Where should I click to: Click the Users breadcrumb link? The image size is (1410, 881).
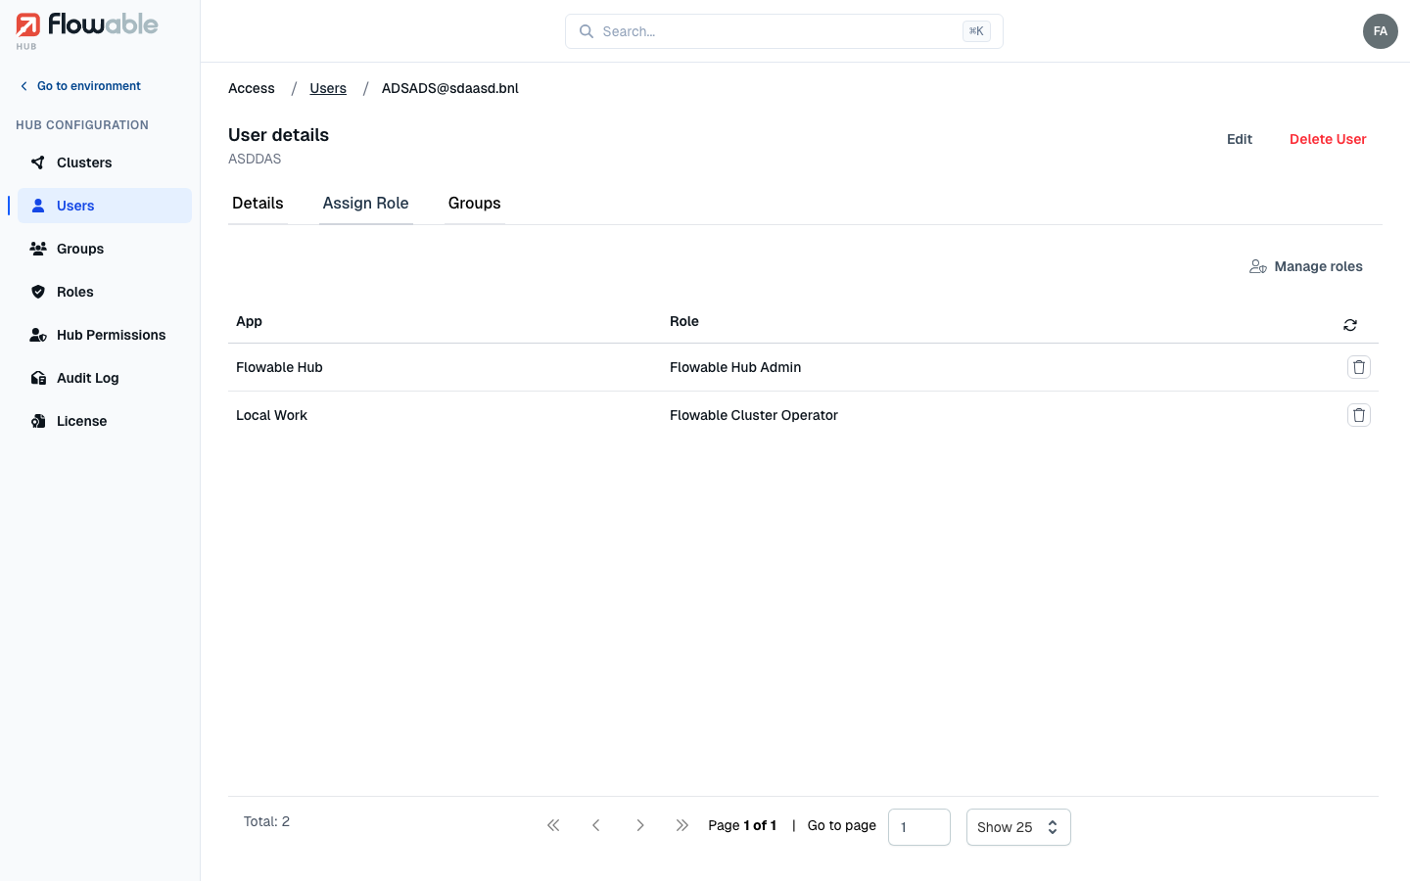(328, 88)
